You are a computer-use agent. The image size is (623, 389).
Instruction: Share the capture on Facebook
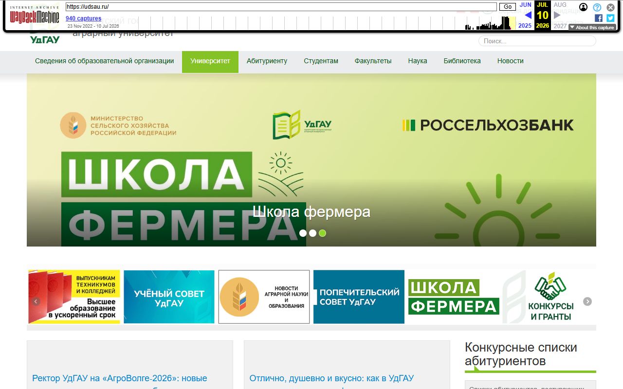tap(599, 18)
